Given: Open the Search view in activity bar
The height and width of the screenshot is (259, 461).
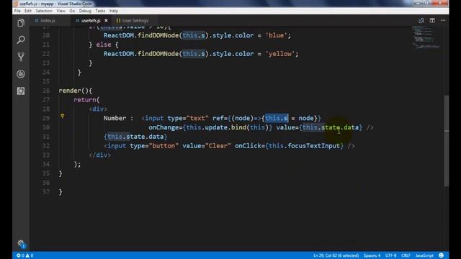Looking at the screenshot, I should (21, 40).
